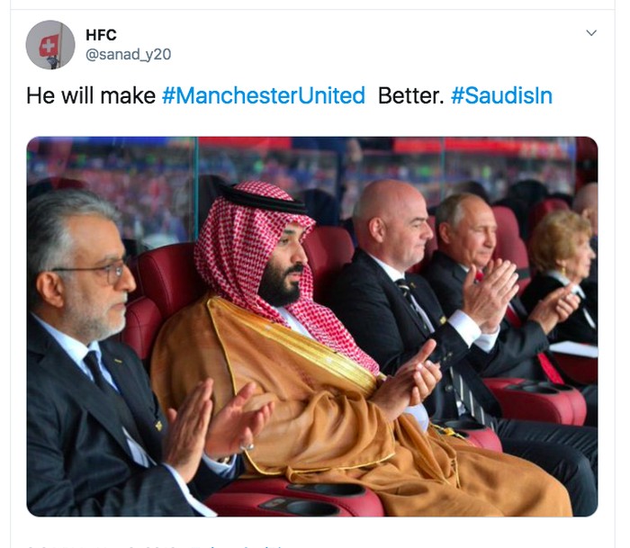Click the word "Better." in the tweet

click(411, 95)
